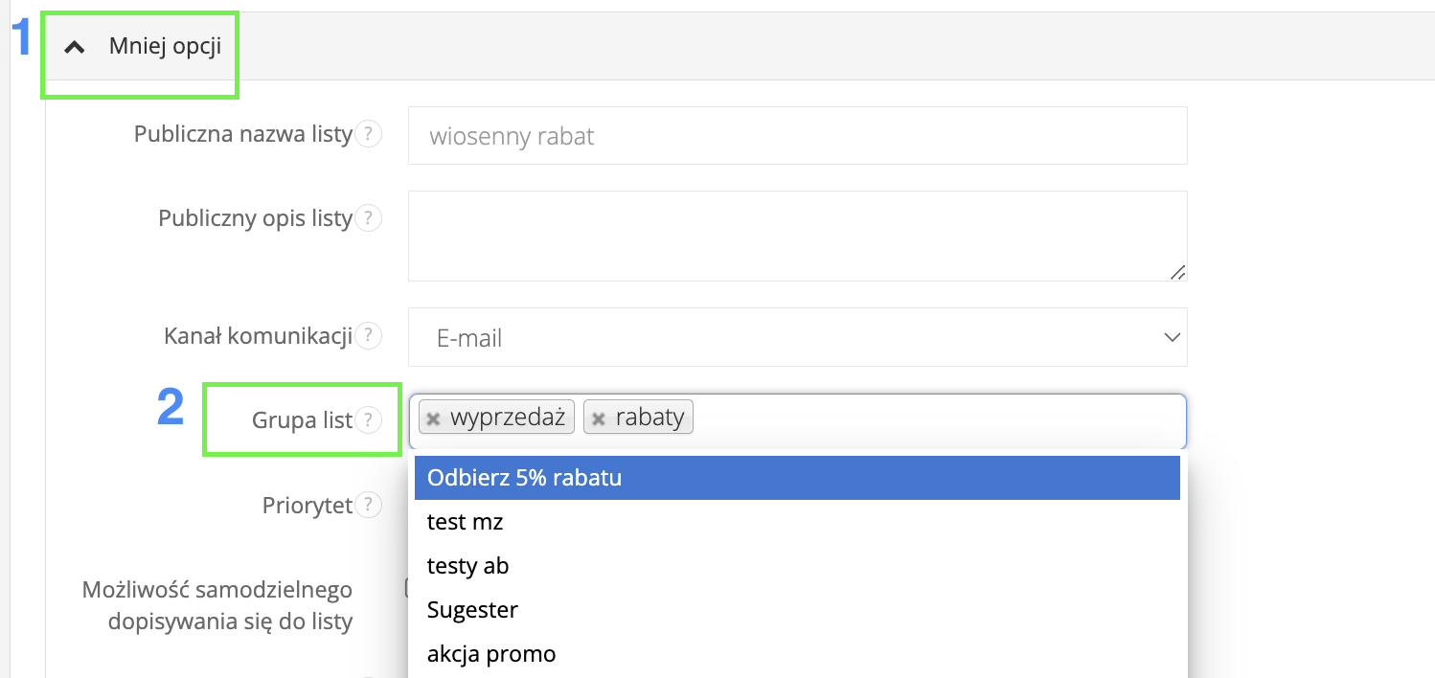Focus the Publiczna nazwa listy field
This screenshot has height=678, width=1435.
[797, 136]
